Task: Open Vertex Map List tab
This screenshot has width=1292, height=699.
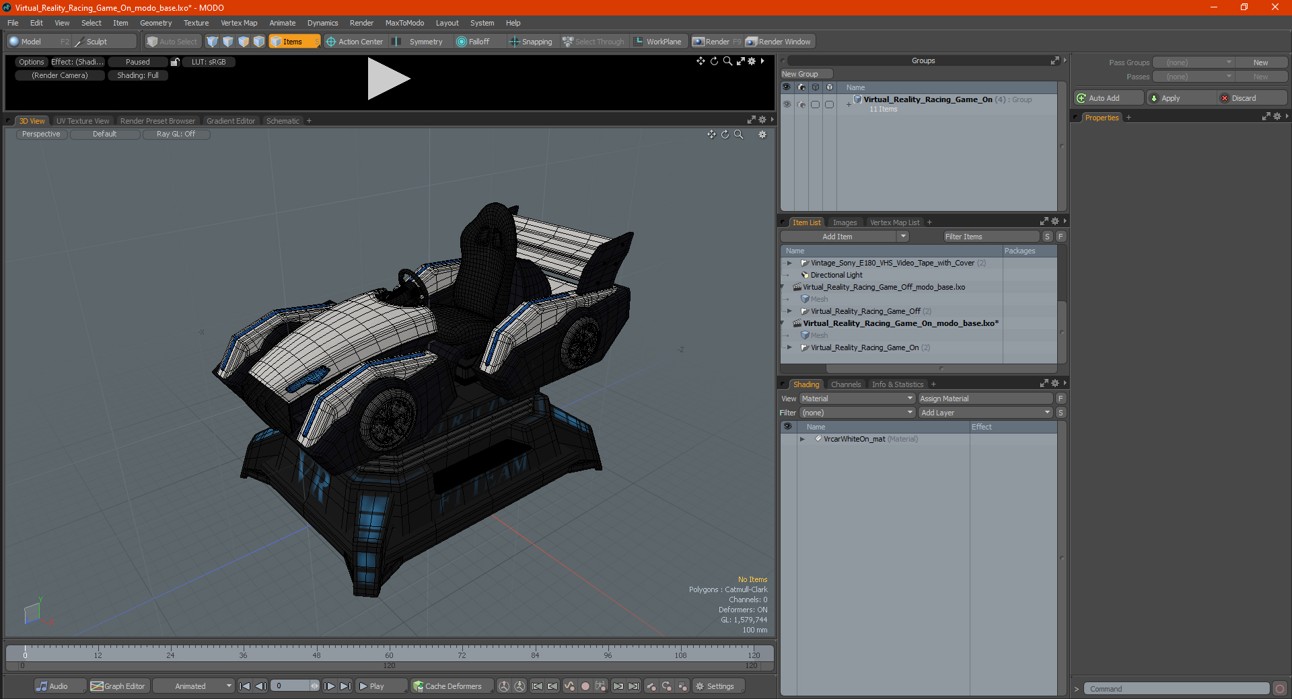Action: [x=894, y=222]
